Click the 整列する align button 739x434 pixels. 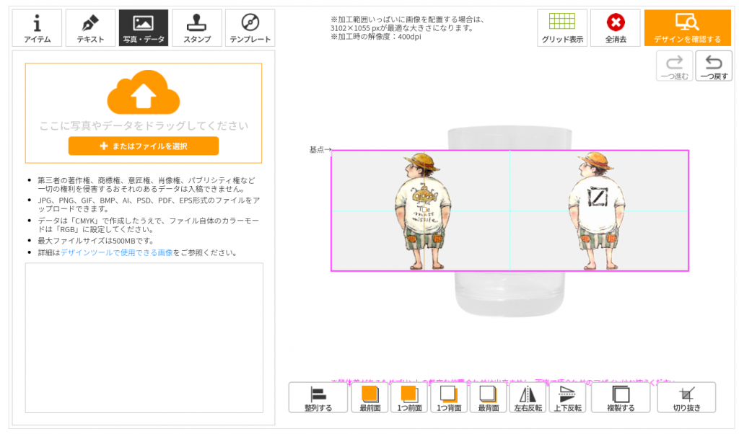[318, 398]
